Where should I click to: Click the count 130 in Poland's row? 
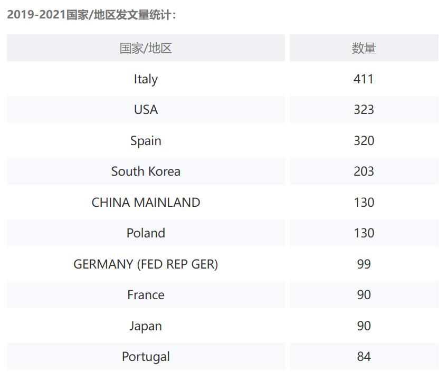(x=364, y=233)
